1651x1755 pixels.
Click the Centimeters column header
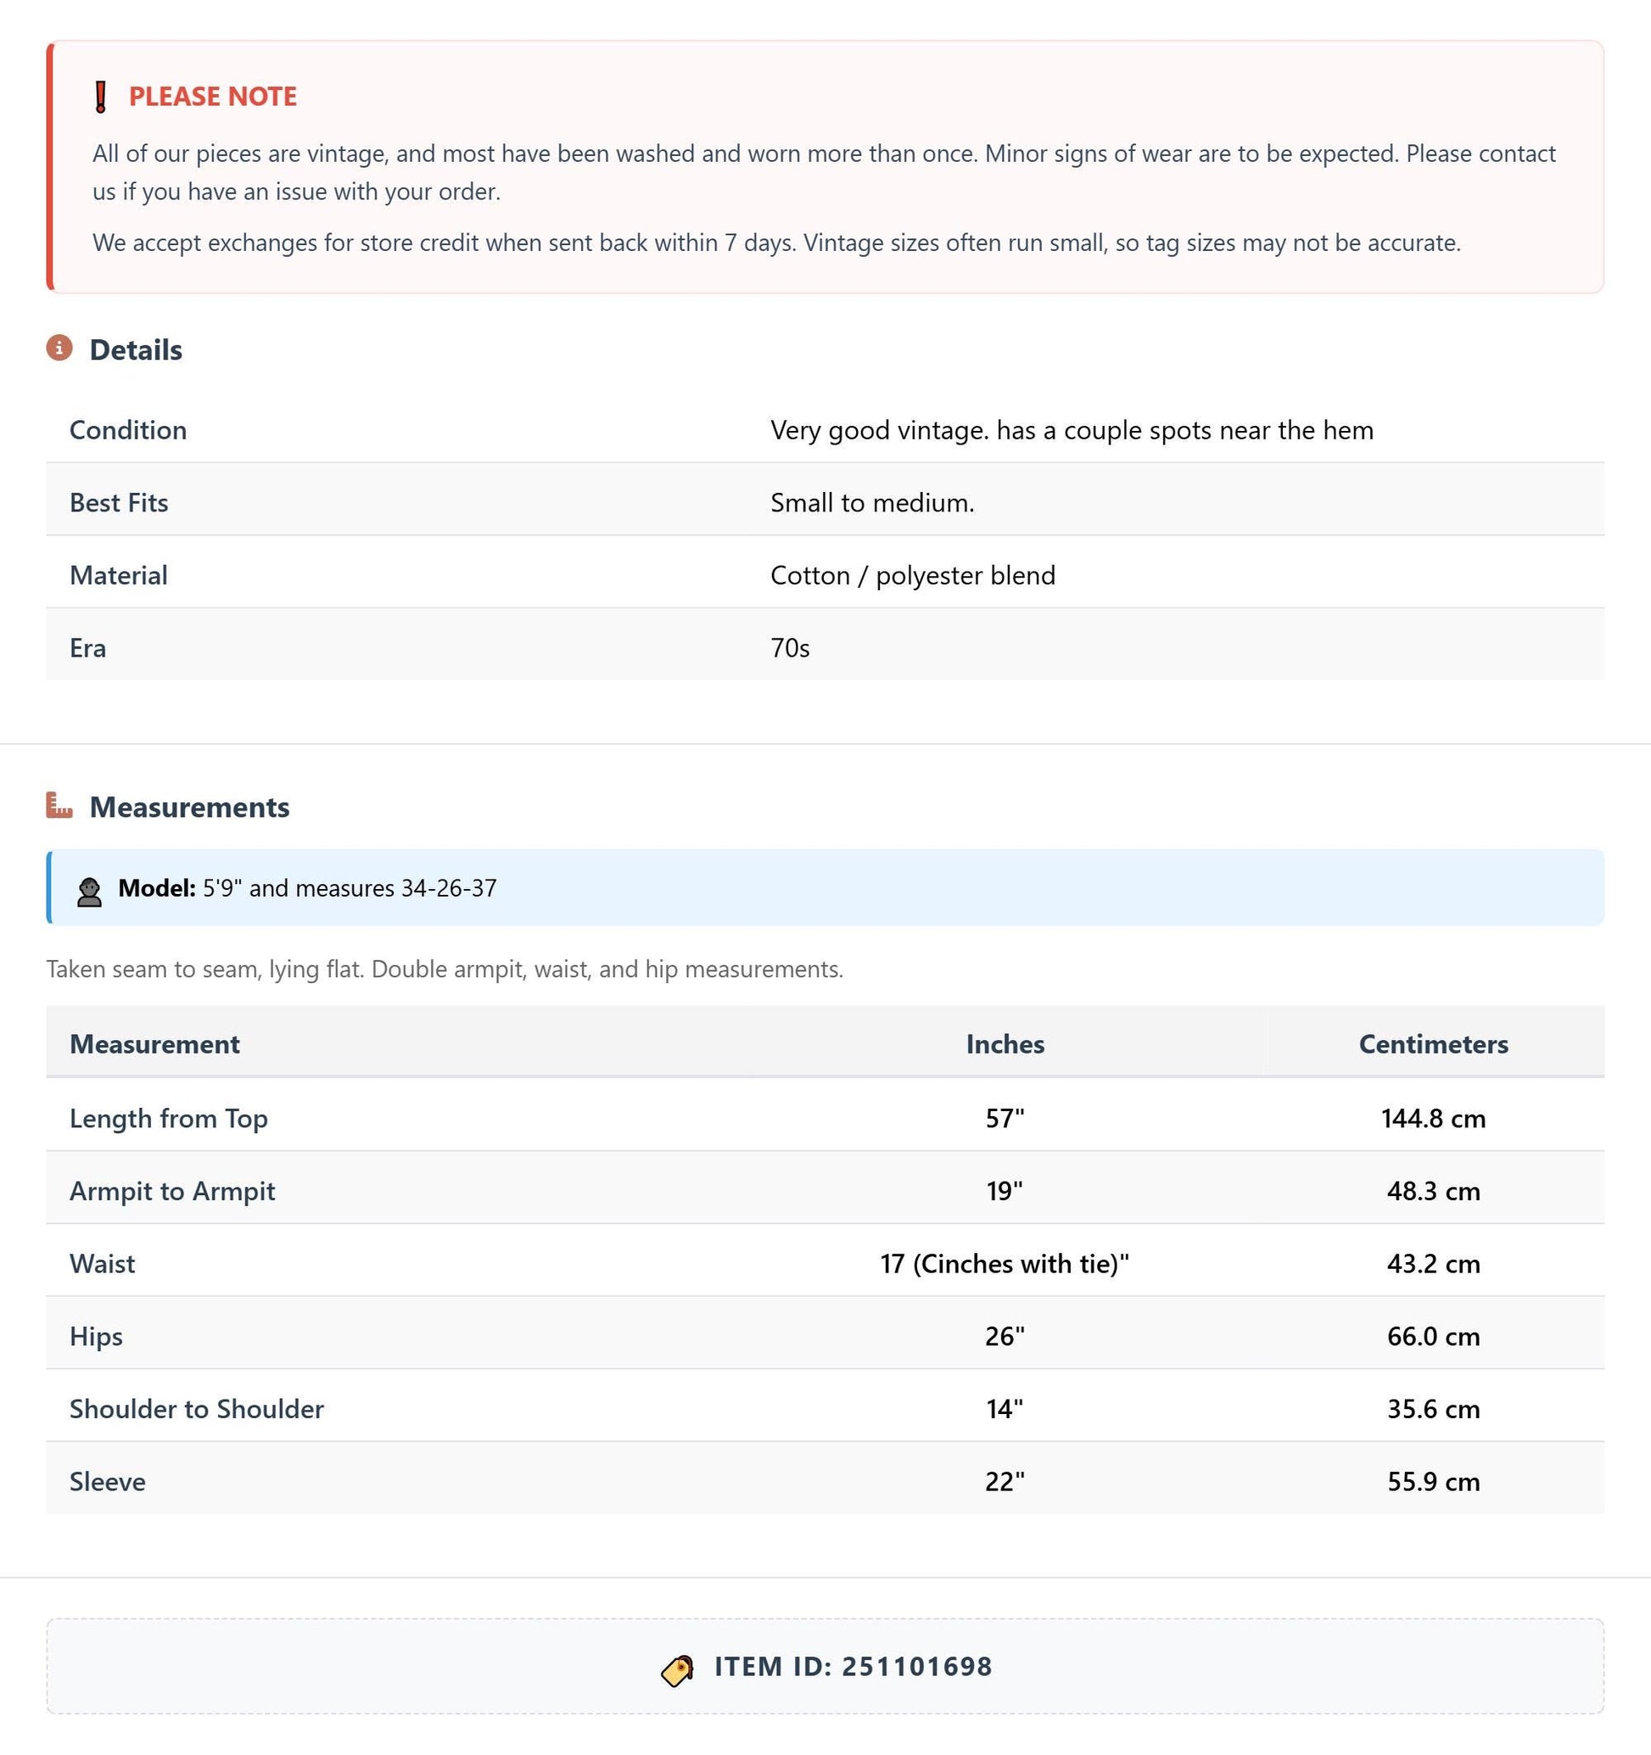point(1433,1044)
